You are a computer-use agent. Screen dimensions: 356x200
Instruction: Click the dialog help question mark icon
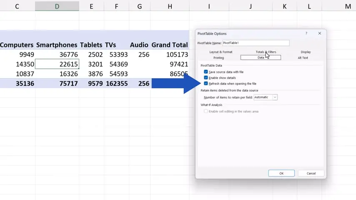click(x=306, y=33)
